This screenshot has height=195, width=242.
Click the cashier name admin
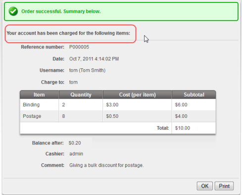click(x=76, y=154)
